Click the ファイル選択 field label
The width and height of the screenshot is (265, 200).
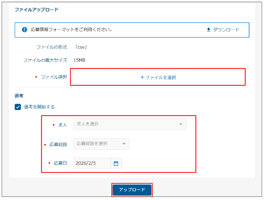click(54, 77)
